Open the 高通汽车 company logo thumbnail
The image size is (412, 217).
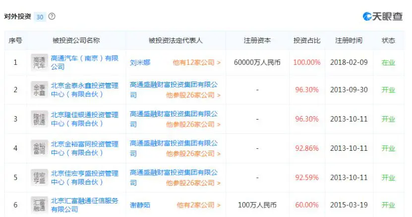pos(39,63)
